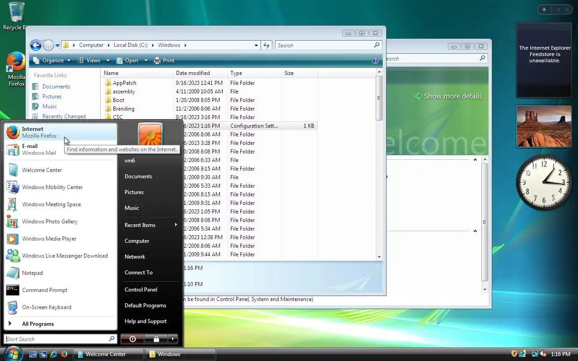Open Network from Start menu
The image size is (578, 361).
coord(150,257)
